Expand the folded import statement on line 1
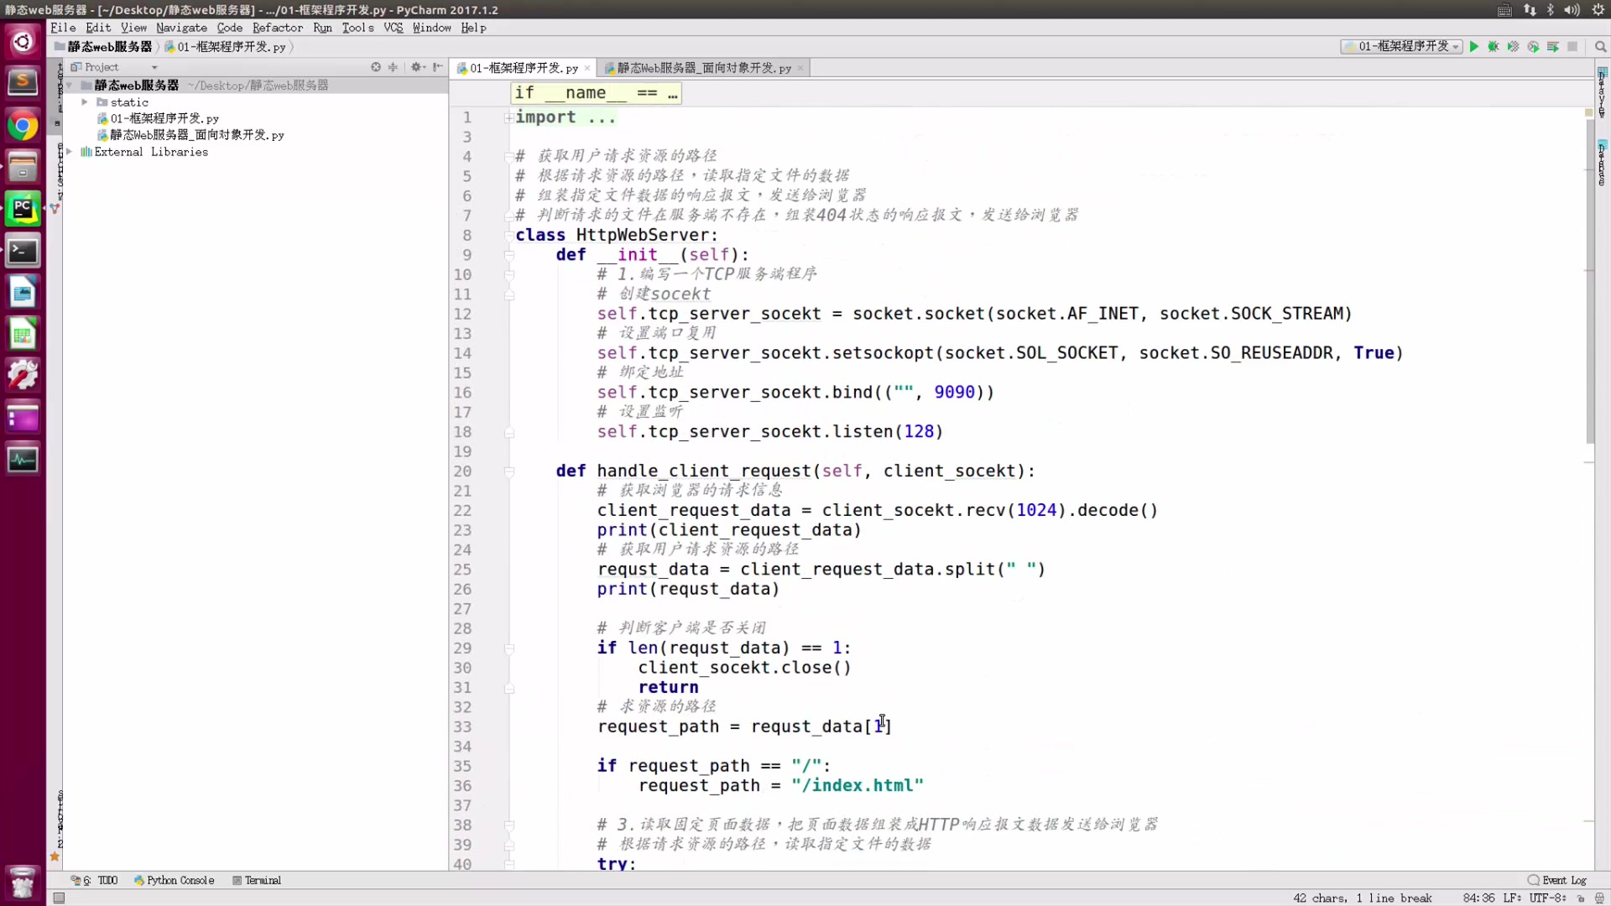 point(508,117)
